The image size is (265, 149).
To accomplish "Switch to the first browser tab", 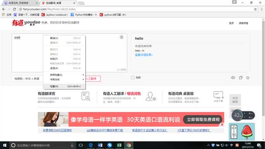I will (x=20, y=3).
